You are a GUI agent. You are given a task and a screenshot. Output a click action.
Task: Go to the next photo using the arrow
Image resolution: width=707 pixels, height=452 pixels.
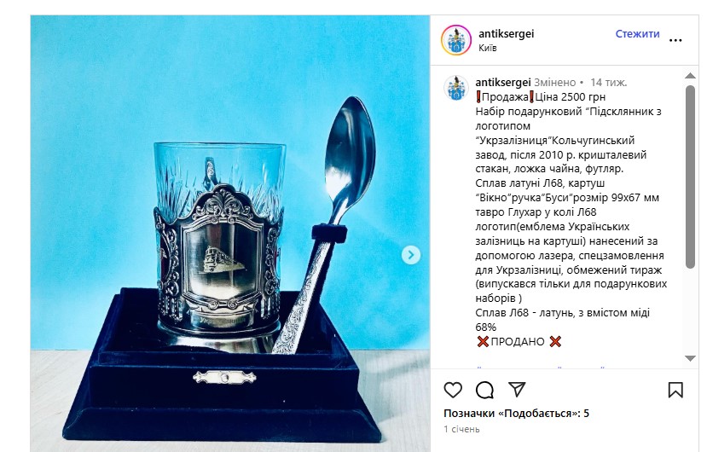click(x=411, y=255)
